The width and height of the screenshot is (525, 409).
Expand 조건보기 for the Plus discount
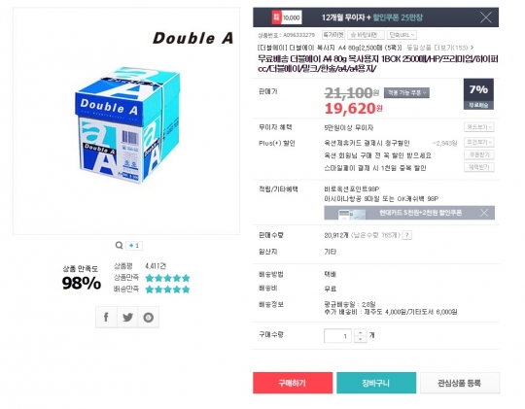tap(479, 142)
